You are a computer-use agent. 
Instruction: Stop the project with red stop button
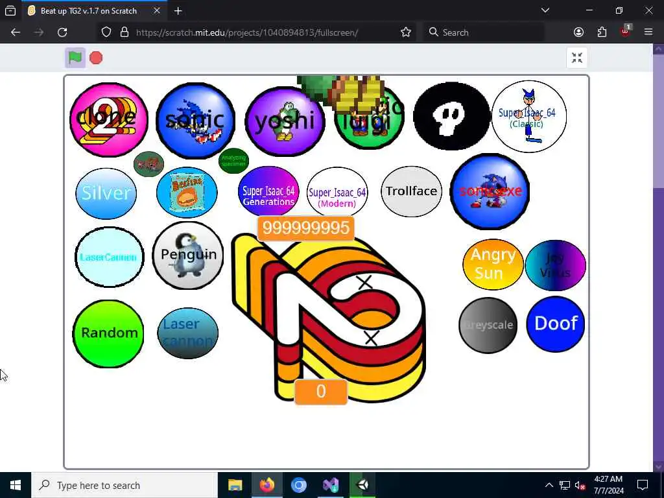tap(96, 58)
